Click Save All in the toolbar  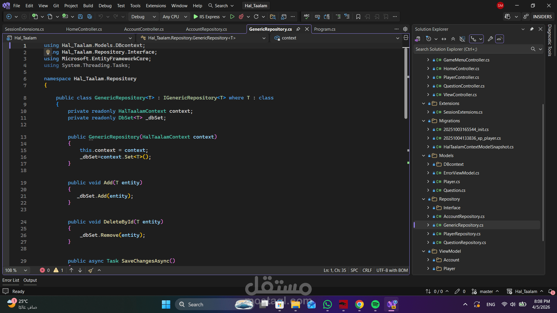point(90,17)
